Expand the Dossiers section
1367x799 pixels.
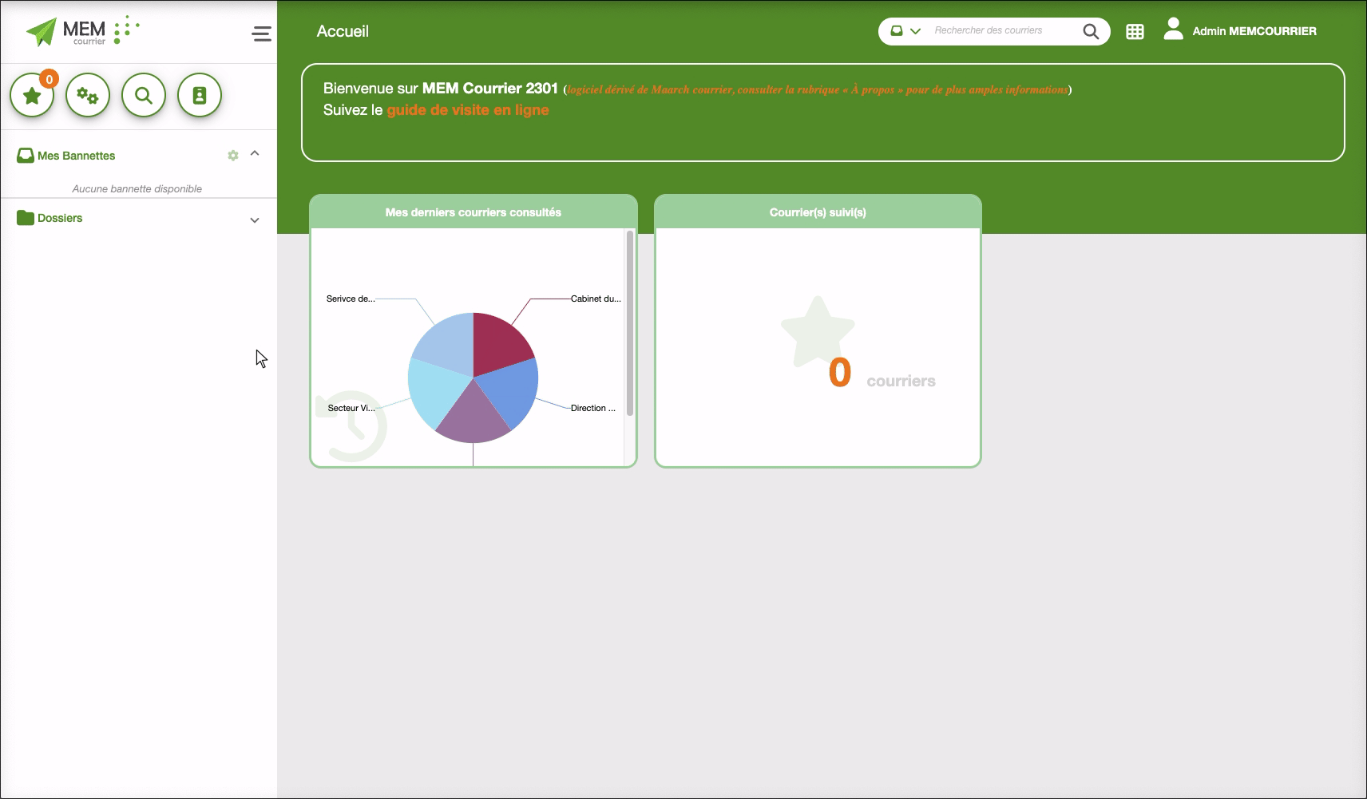pos(255,220)
